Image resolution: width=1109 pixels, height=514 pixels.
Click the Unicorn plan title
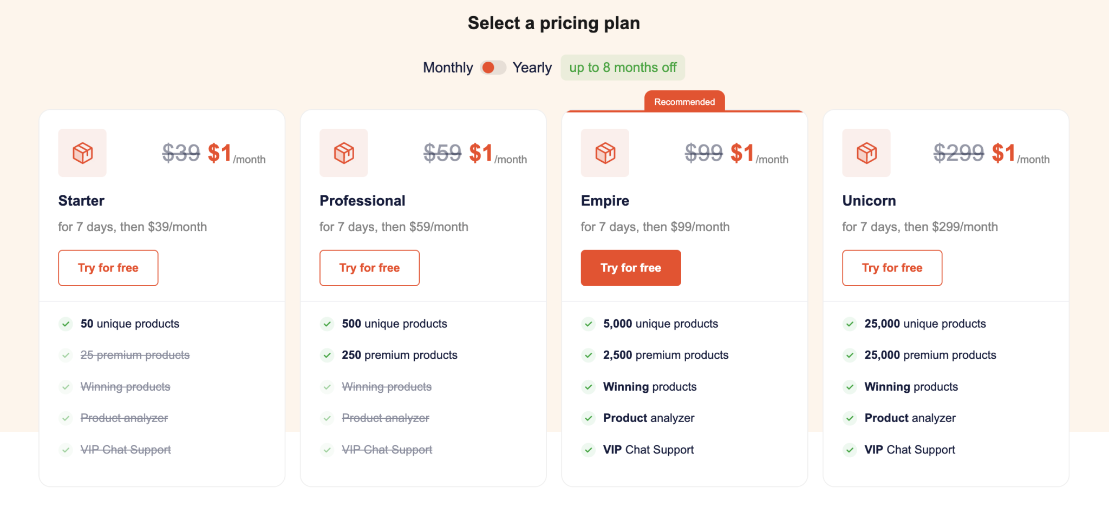(869, 201)
